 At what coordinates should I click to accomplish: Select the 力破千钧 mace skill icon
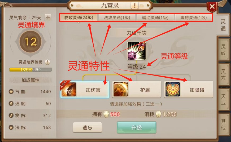tap(137, 51)
